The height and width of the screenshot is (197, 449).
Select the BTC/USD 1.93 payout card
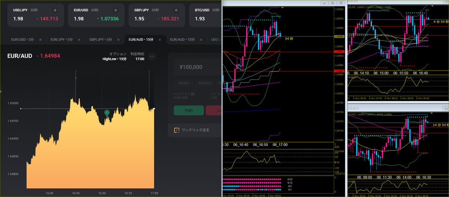click(x=205, y=15)
